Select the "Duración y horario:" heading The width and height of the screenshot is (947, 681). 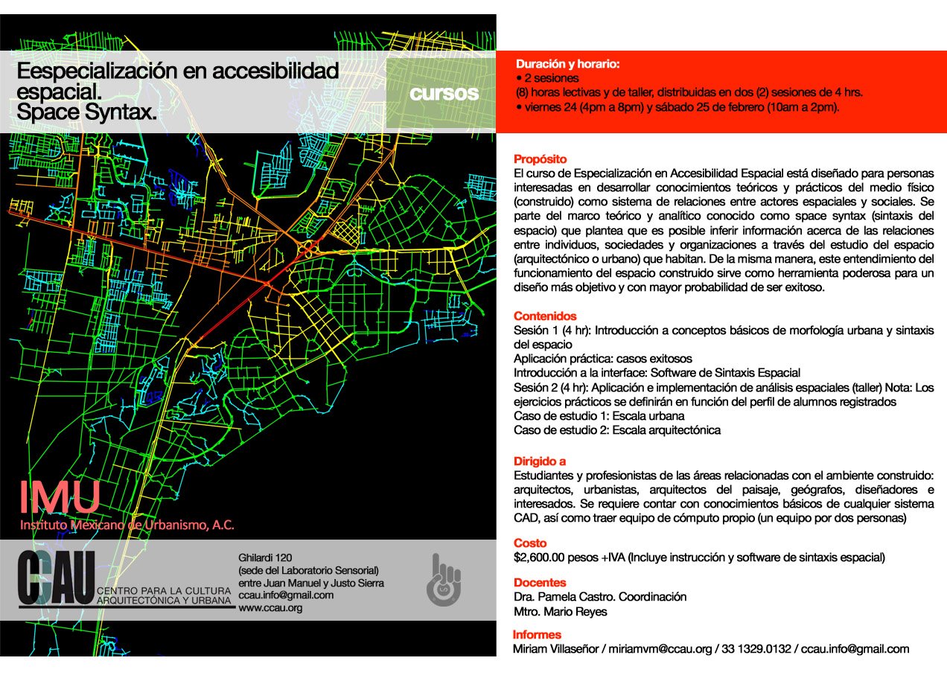click(x=568, y=64)
